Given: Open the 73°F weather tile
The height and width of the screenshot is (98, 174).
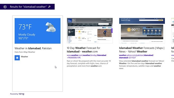Looking at the screenshot, I should (38, 31).
